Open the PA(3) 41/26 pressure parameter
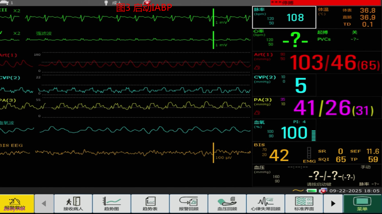 tap(317, 108)
